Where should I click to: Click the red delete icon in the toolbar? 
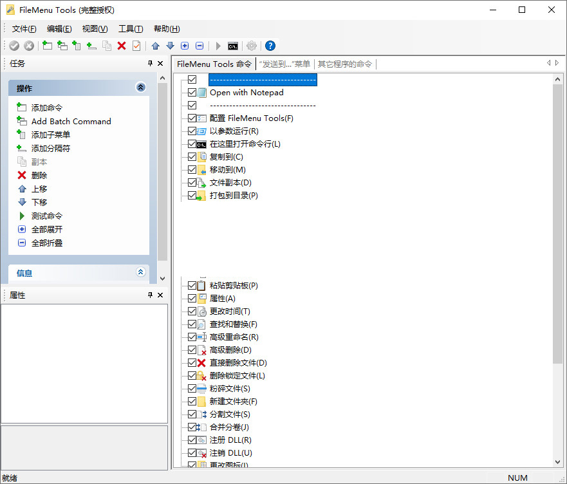click(x=121, y=46)
